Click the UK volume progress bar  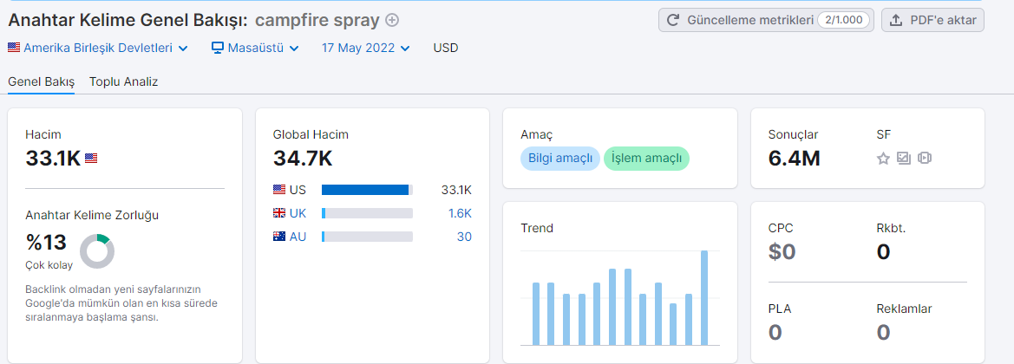[367, 213]
